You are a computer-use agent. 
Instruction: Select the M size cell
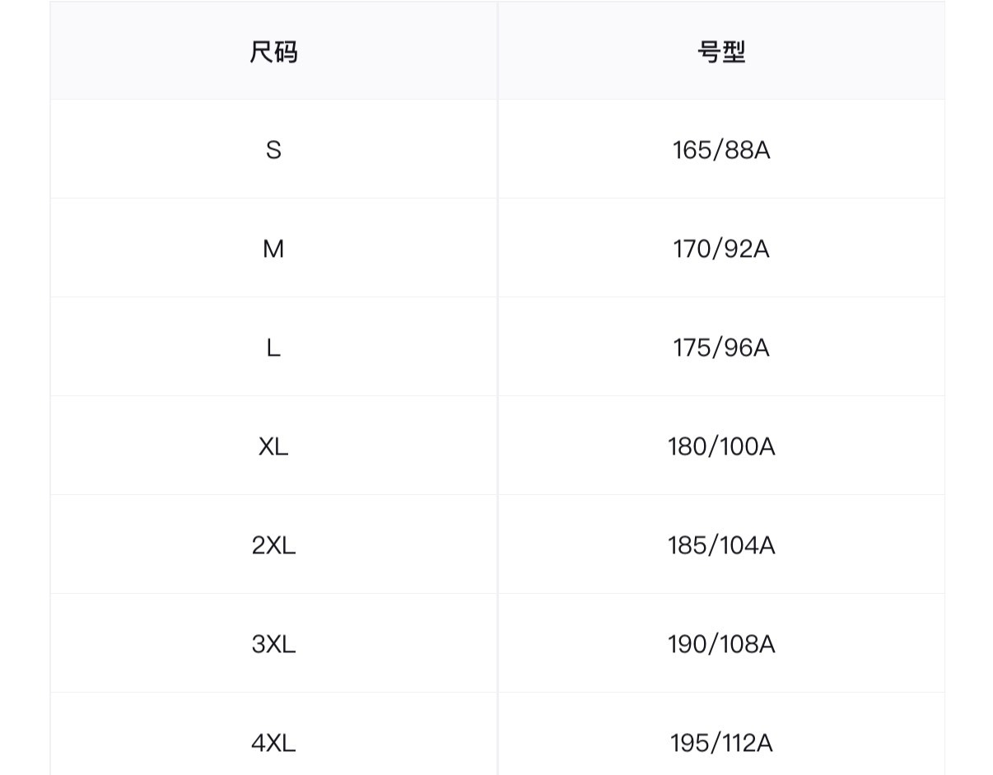click(273, 249)
